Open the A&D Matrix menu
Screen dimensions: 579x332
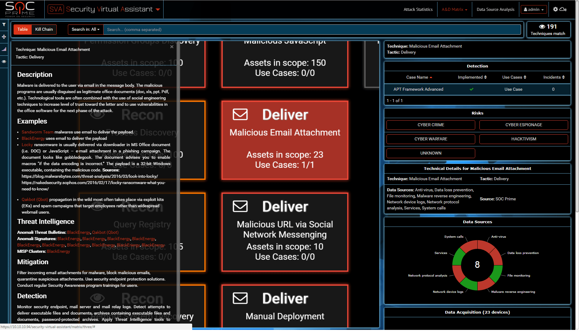454,9
